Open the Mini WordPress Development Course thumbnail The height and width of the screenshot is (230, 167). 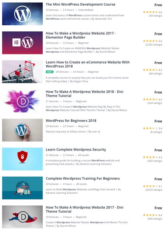pos(22,14)
